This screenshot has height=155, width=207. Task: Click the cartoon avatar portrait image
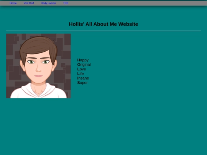pyautogui.click(x=38, y=66)
